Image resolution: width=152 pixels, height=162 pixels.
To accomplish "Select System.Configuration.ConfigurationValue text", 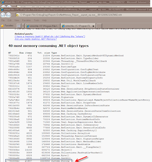I will coord(78,75).
